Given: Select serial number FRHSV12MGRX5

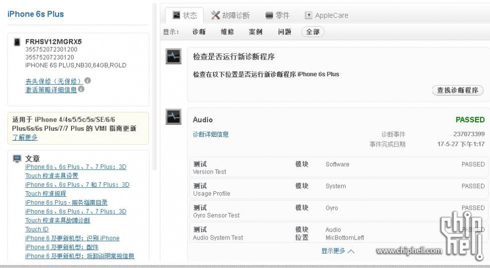Looking at the screenshot, I should tap(53, 41).
